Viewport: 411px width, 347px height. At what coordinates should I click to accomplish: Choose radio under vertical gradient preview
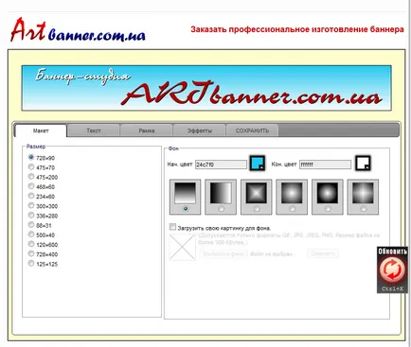tap(186, 209)
